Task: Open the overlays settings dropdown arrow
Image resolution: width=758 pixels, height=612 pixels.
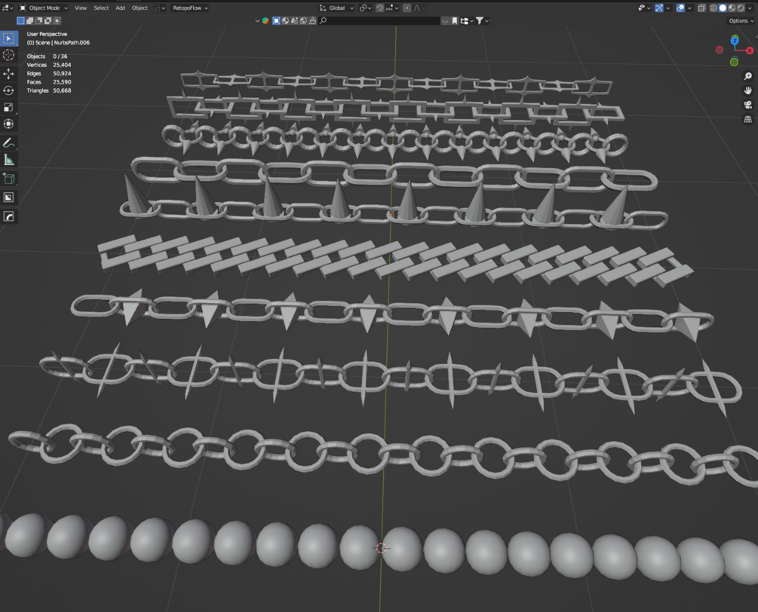Action: pyautogui.click(x=689, y=8)
